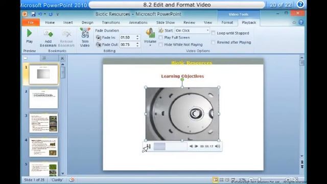The width and height of the screenshot is (327, 184).
Task: Click the Save icon in quick access toolbar
Action: (33, 14)
